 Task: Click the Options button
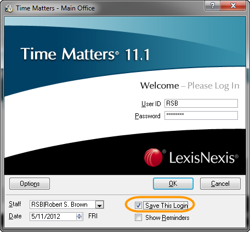pyautogui.click(x=30, y=184)
